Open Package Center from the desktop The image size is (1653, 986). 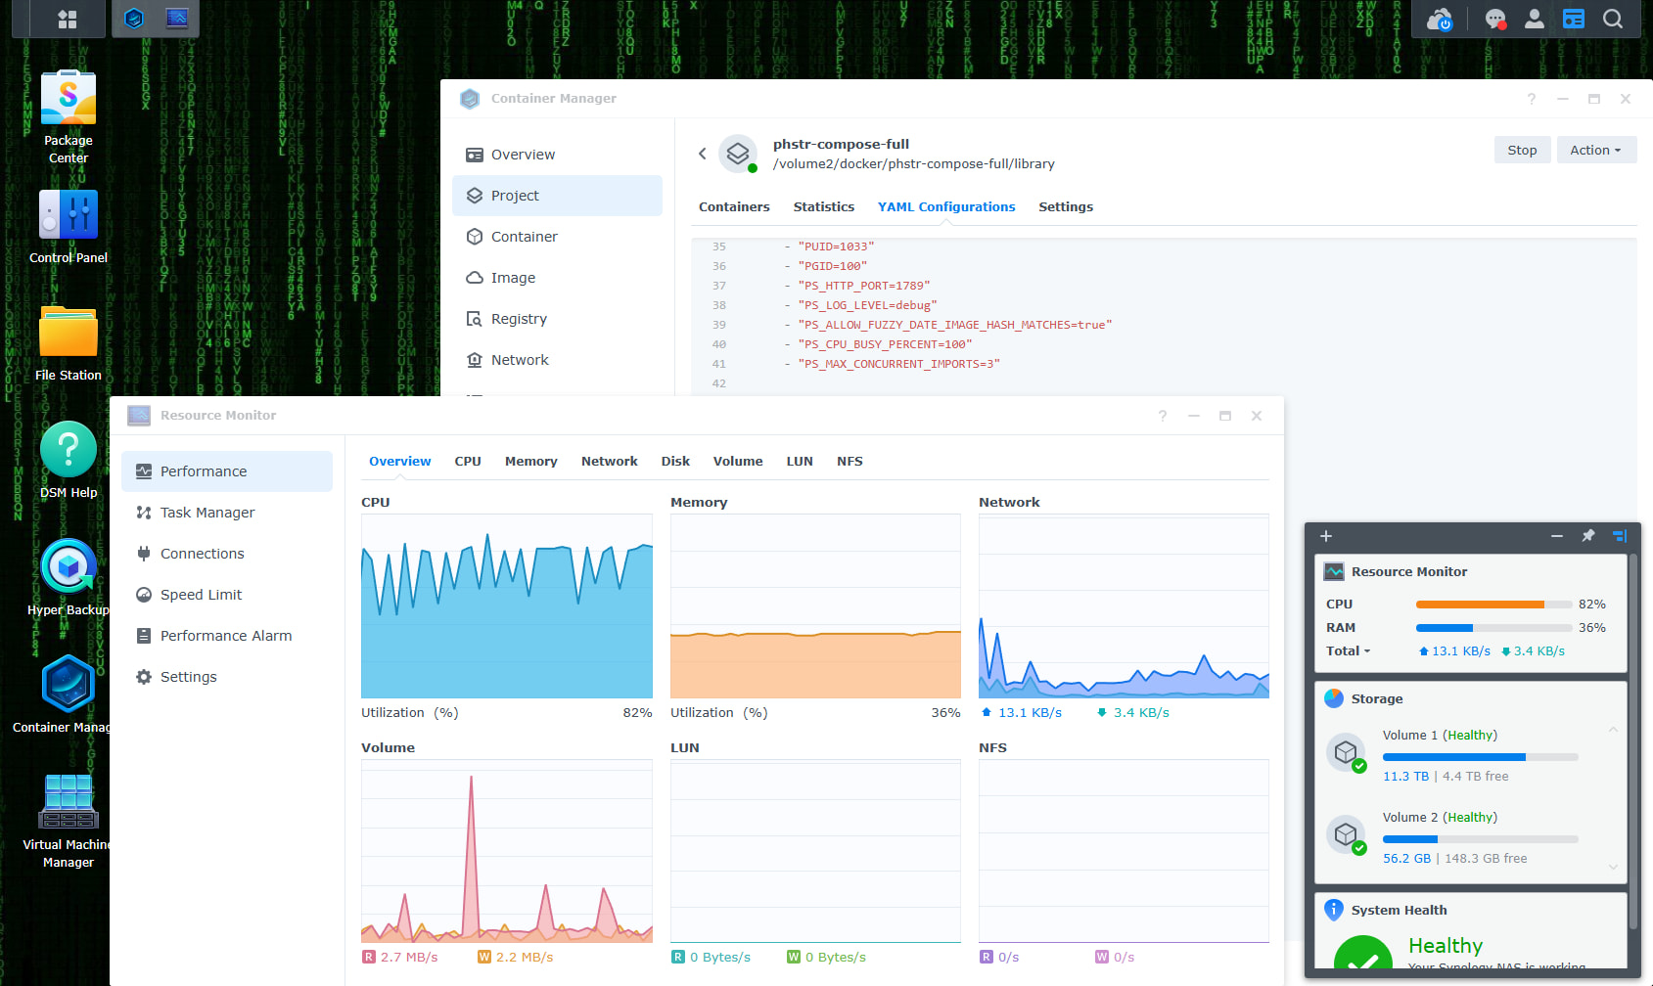pos(68,99)
